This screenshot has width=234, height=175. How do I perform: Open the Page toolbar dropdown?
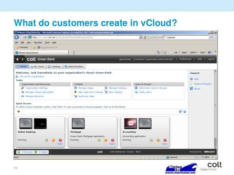coord(185,52)
